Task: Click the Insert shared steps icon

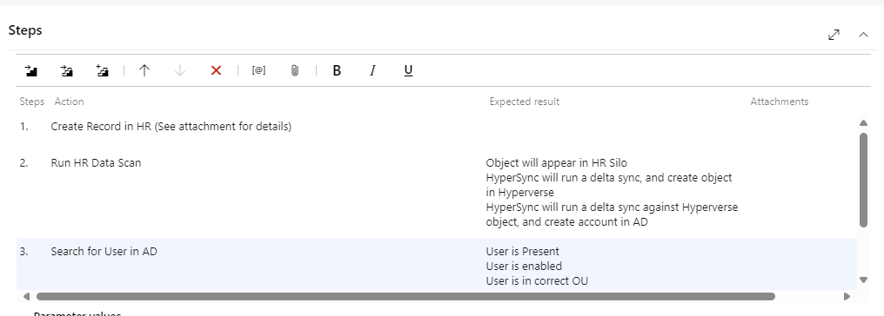Action: pos(66,71)
